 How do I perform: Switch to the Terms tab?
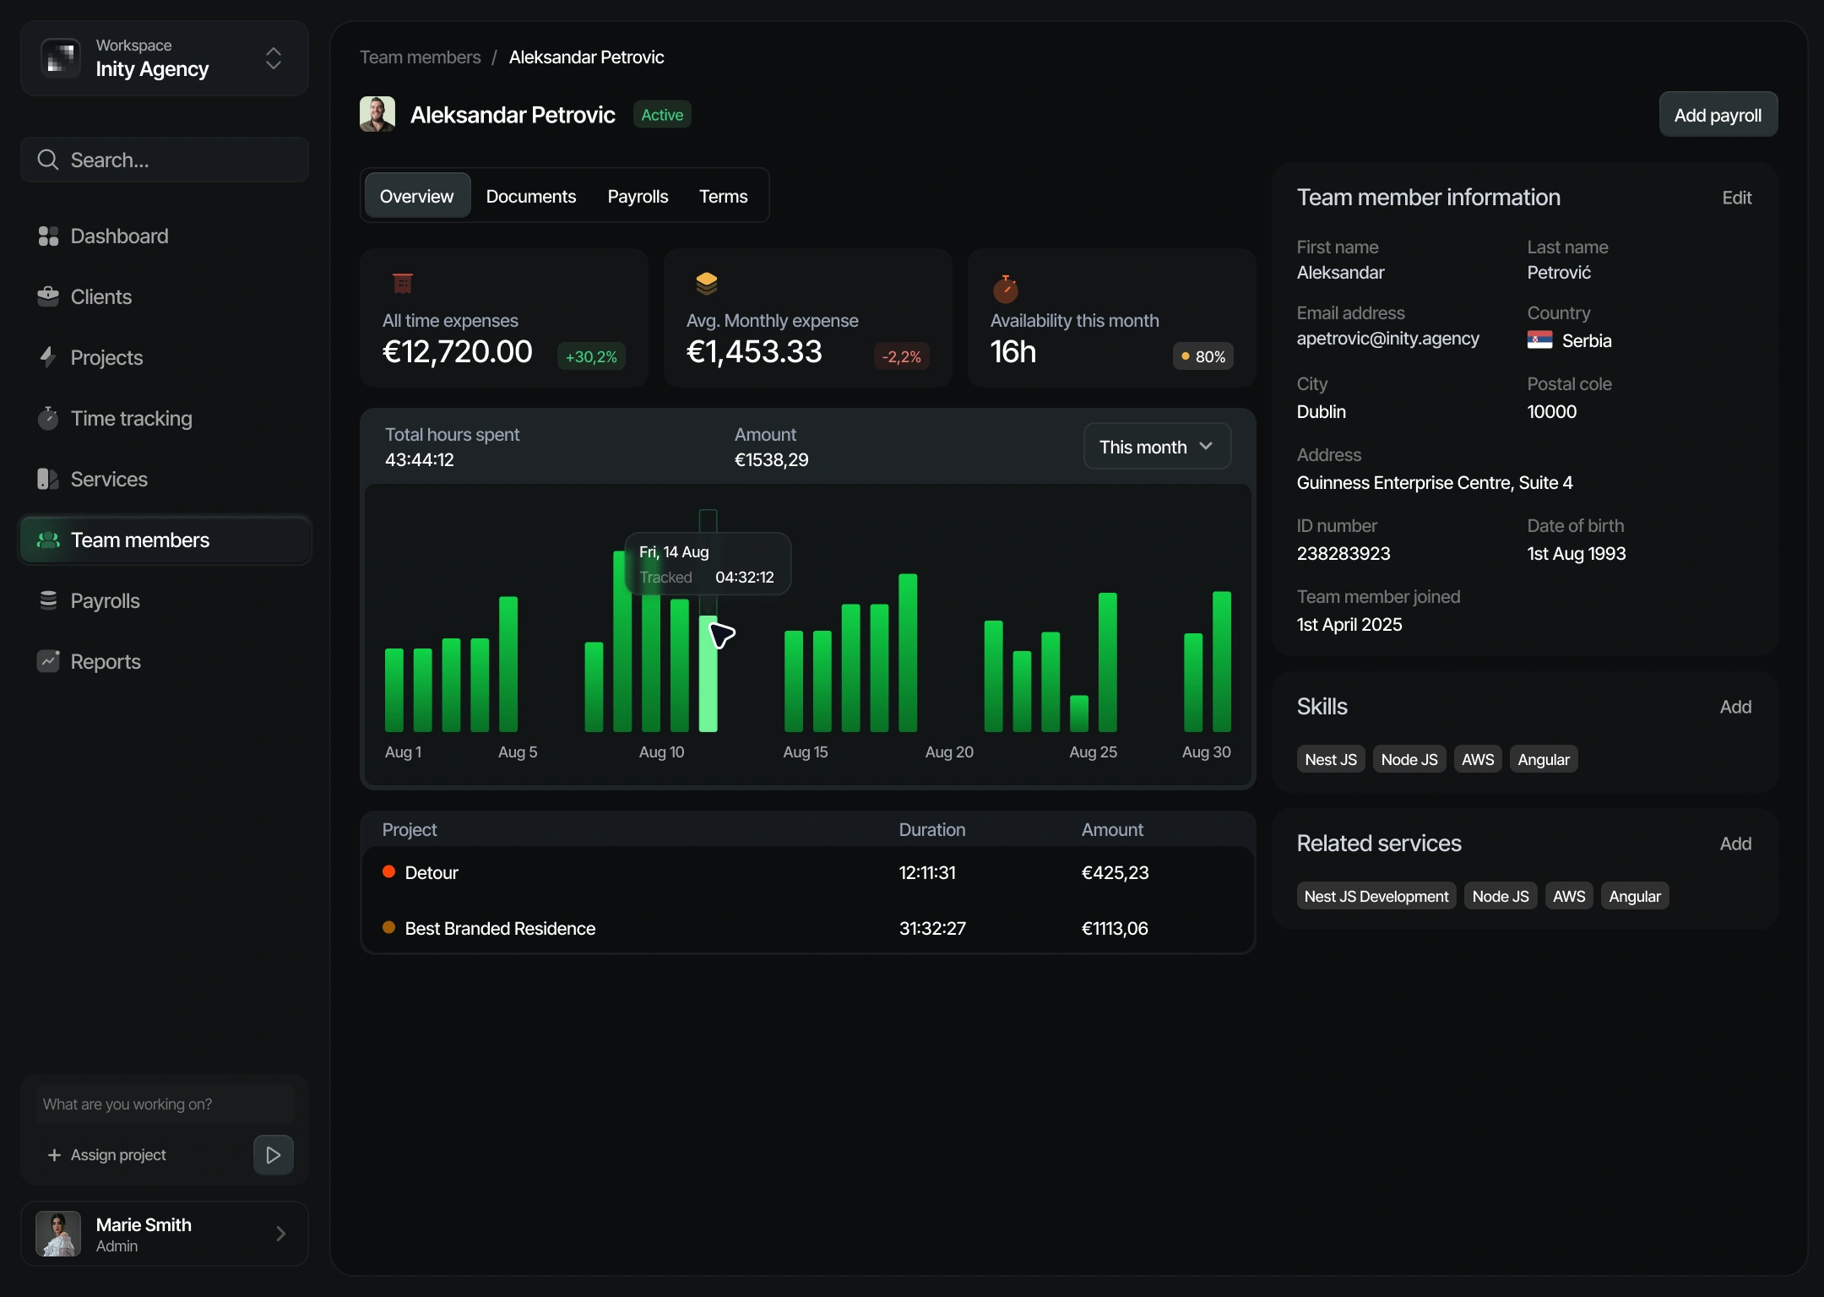coord(723,196)
